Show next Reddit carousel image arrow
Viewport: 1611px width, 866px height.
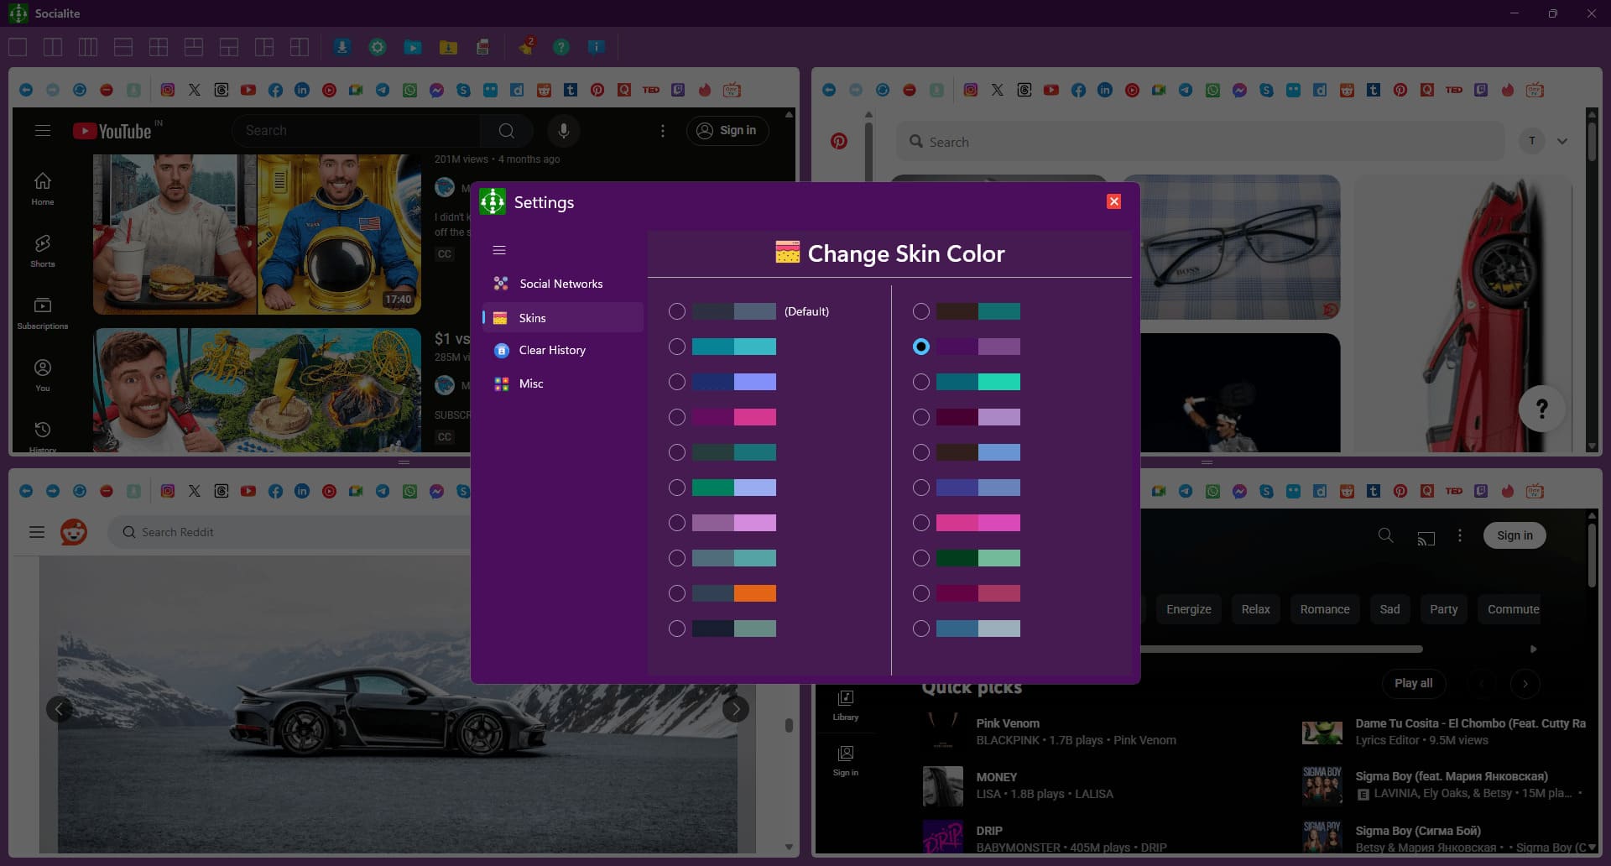736,709
